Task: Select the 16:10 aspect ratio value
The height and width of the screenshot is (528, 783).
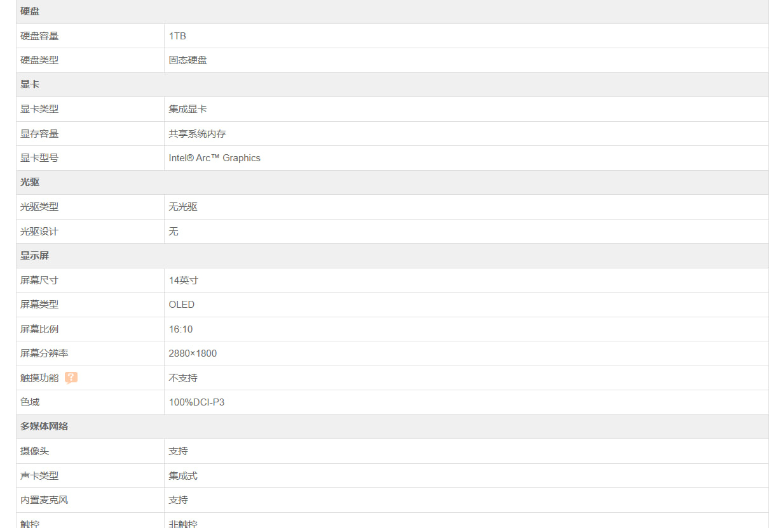Action: point(180,329)
